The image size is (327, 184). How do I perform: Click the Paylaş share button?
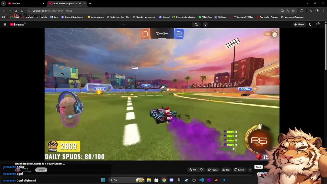(213, 170)
